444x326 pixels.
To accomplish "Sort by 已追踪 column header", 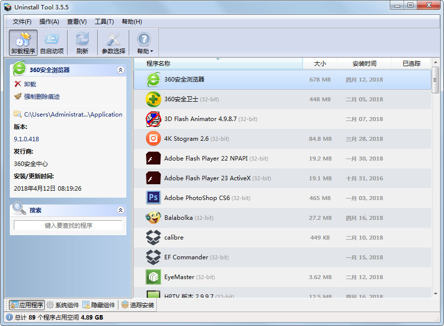I will point(411,64).
